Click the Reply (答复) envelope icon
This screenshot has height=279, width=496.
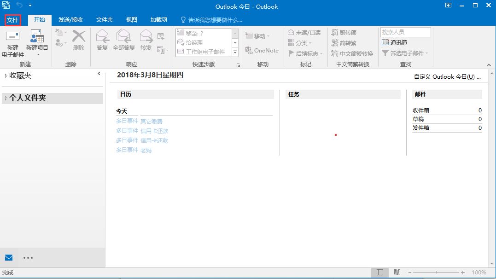pyautogui.click(x=102, y=36)
